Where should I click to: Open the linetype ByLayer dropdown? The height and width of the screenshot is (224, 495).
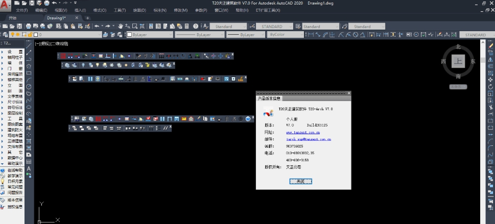click(x=200, y=35)
